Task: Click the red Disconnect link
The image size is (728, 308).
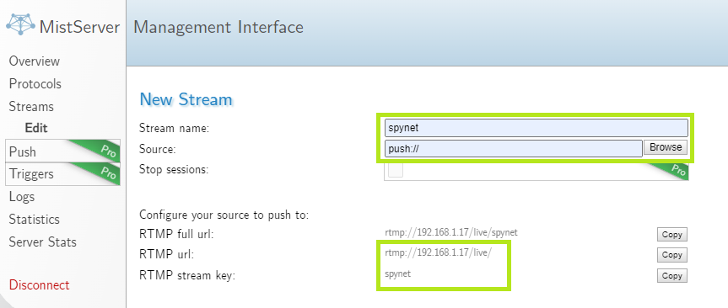Action: [40, 284]
